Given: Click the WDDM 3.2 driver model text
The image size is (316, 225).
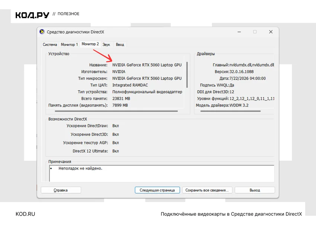Looking at the screenshot, I should pyautogui.click(x=239, y=105).
